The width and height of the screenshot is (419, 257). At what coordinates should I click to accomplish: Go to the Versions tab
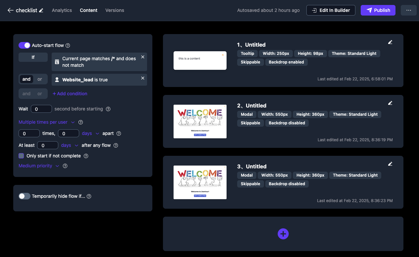(x=115, y=10)
